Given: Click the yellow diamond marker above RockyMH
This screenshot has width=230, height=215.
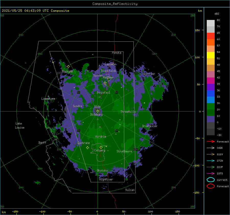Looking at the screenshot, I should 68,67.
